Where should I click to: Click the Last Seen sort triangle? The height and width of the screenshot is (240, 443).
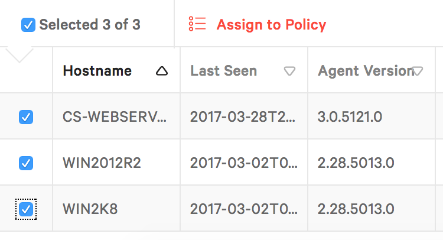(x=289, y=71)
